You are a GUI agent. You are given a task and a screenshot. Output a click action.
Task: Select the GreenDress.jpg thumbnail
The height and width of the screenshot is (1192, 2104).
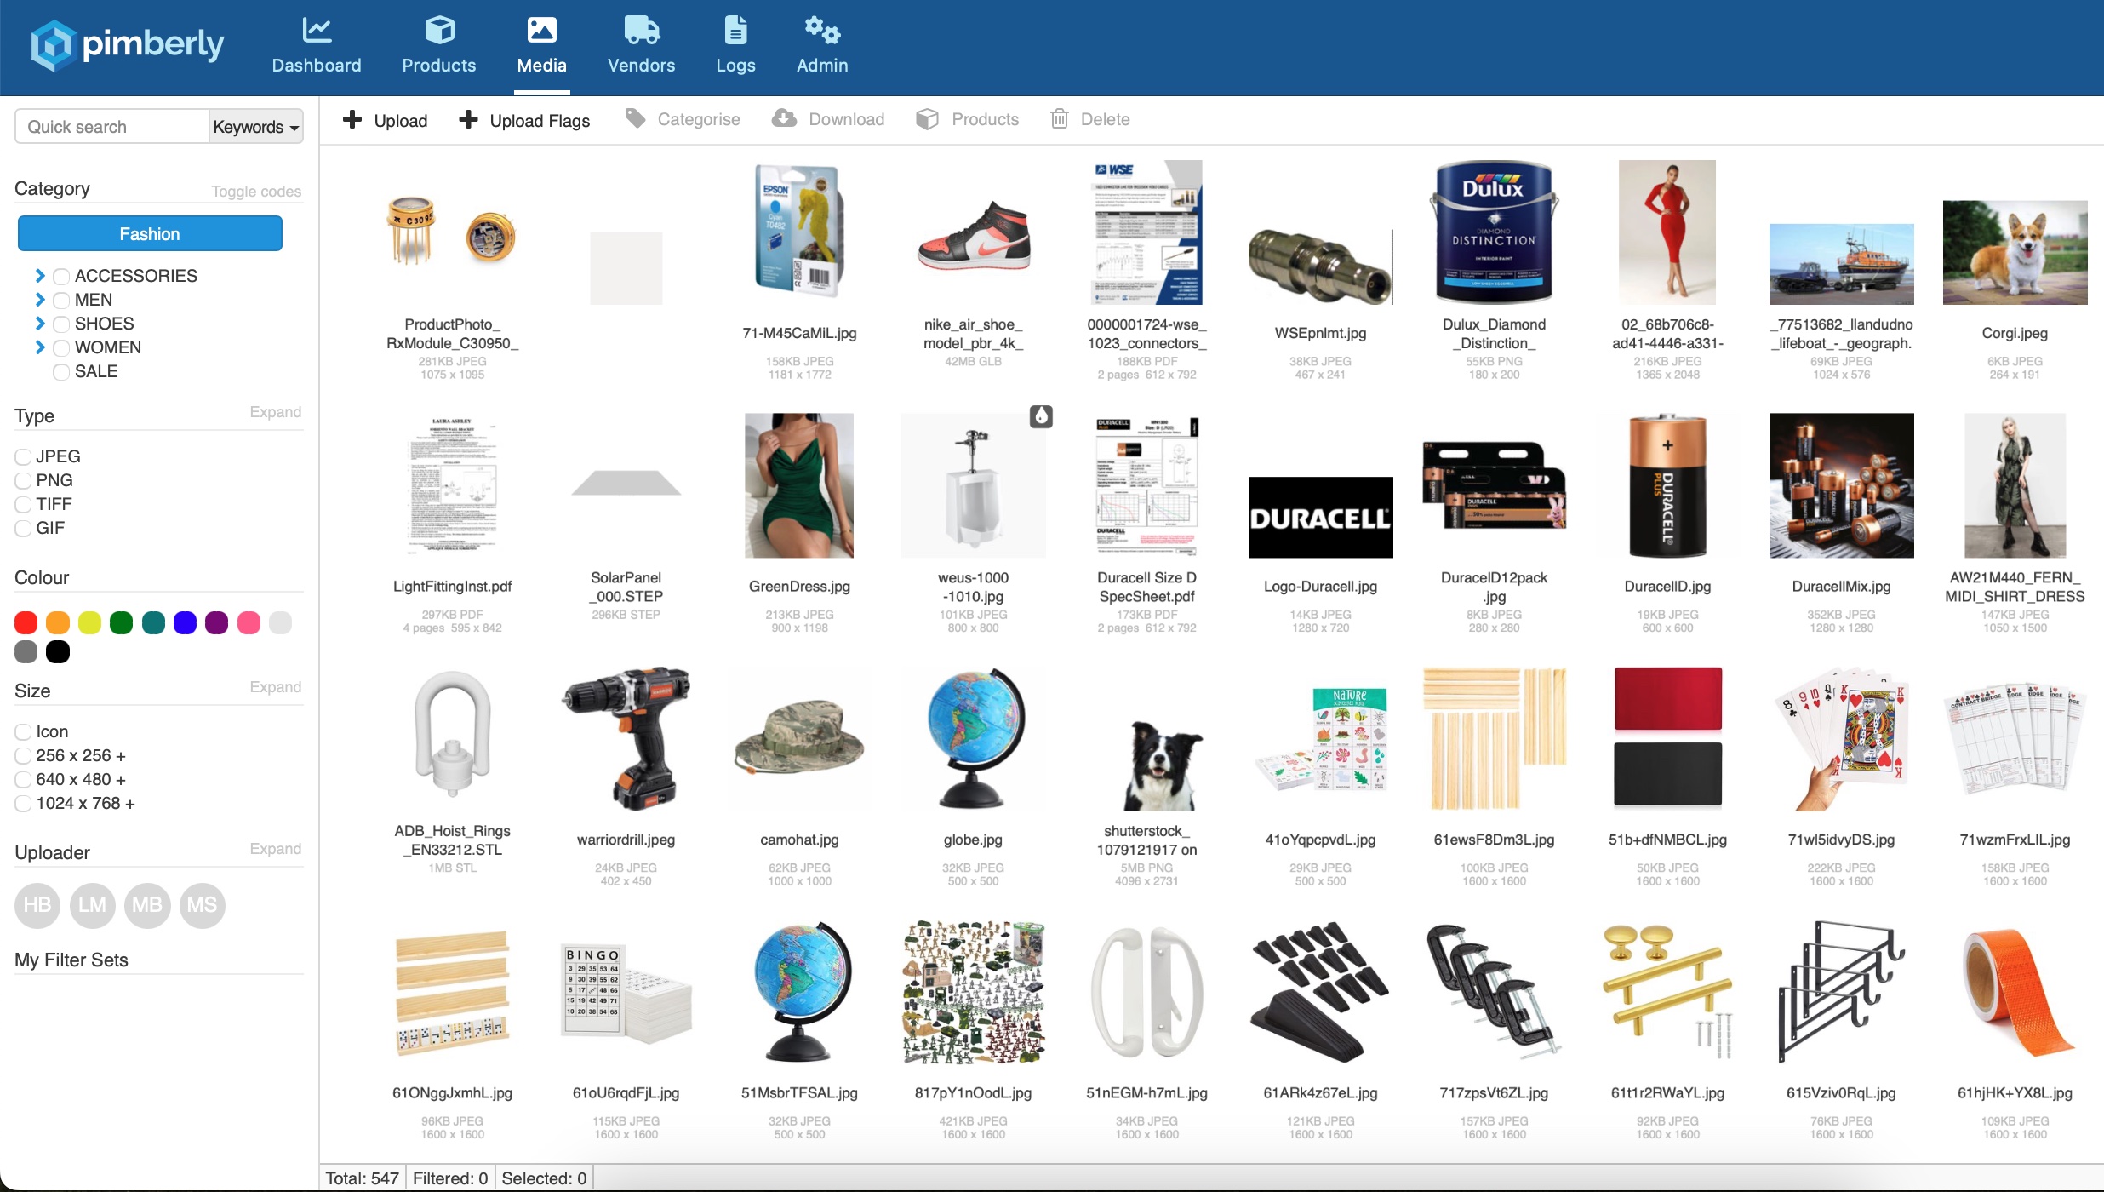[x=799, y=486]
